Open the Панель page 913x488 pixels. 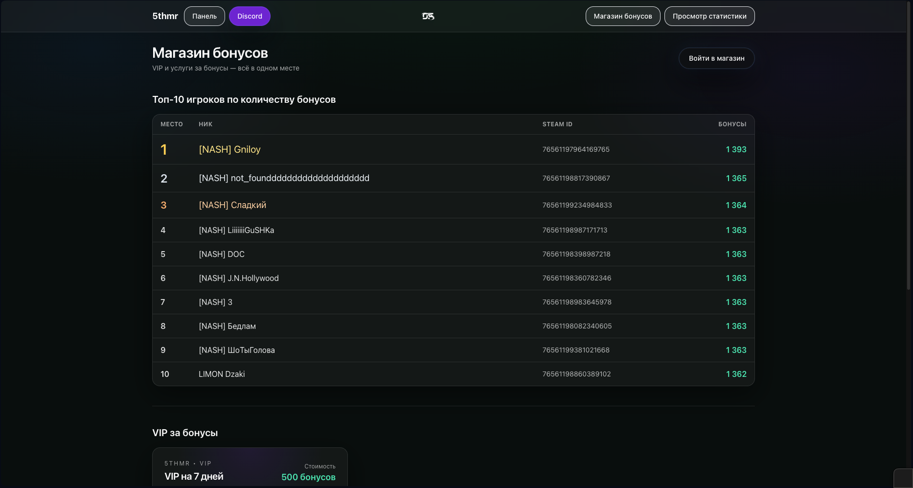204,16
